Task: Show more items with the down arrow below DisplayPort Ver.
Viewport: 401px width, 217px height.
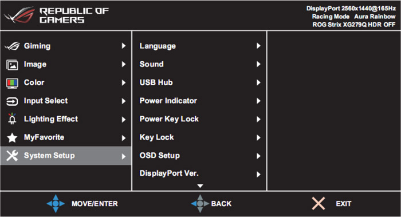Action: click(x=200, y=186)
